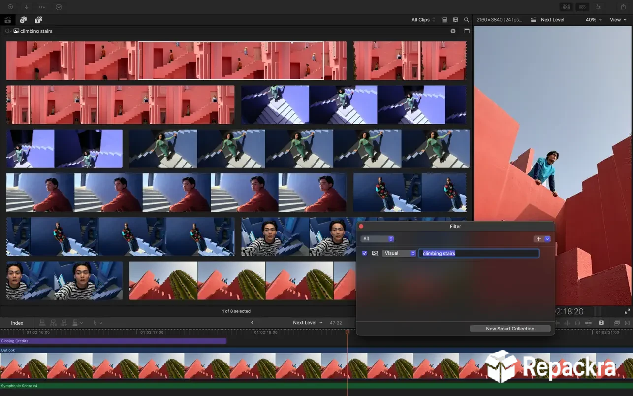
Task: Click the connect clip edit icon
Action: (x=42, y=323)
